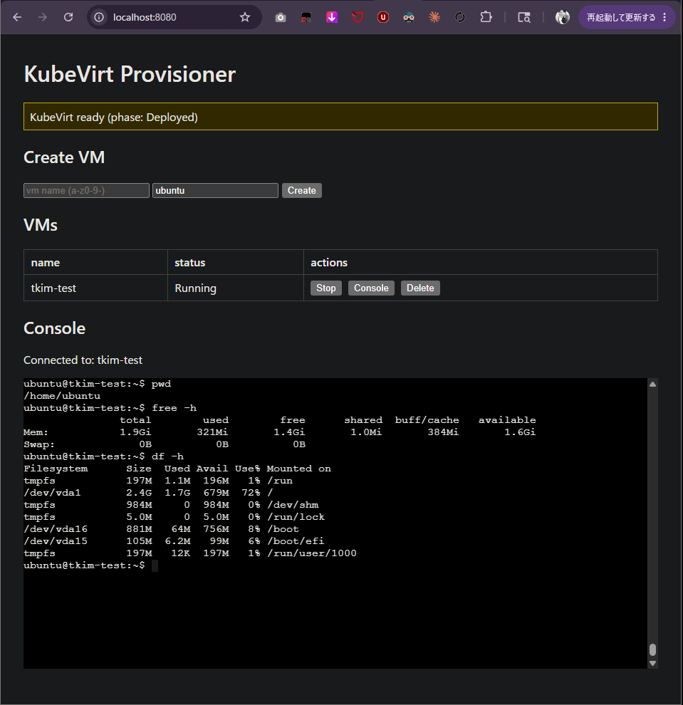Click the console scrollbar up arrow
Viewport: 683px width, 705px height.
[x=653, y=384]
